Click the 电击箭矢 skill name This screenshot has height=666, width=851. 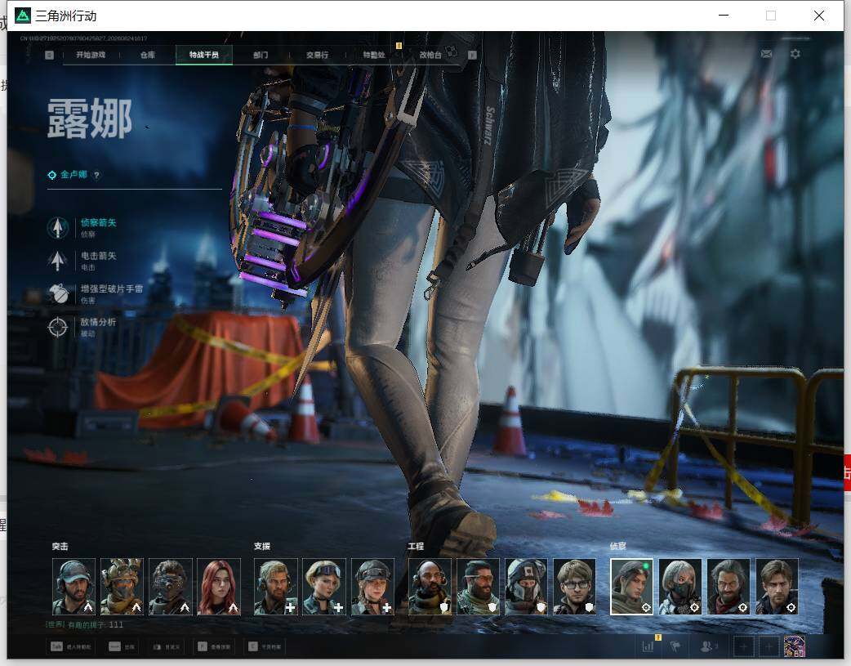98,255
